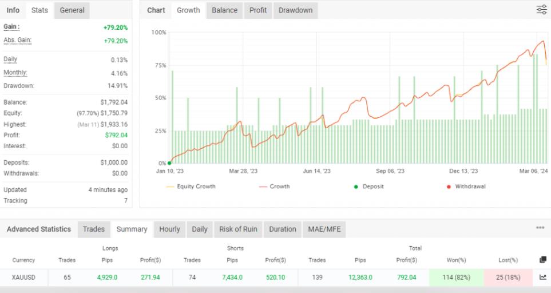Open chart settings sliders icon
This screenshot has height=293, width=551.
click(541, 10)
